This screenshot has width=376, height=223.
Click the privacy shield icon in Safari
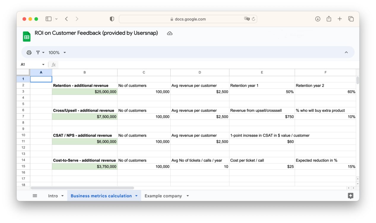(x=112, y=19)
